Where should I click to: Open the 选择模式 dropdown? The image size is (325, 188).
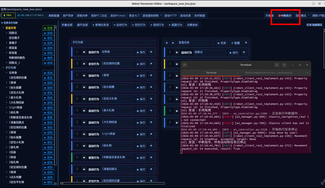tap(302, 15)
